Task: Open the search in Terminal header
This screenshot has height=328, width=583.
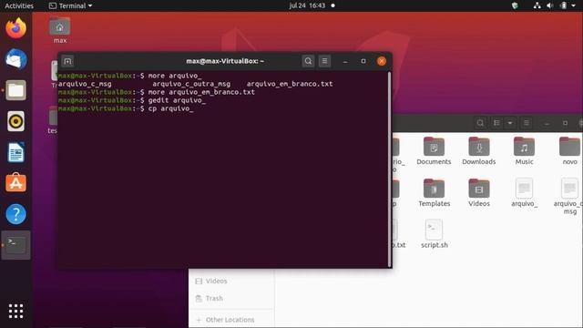Action: tap(308, 61)
